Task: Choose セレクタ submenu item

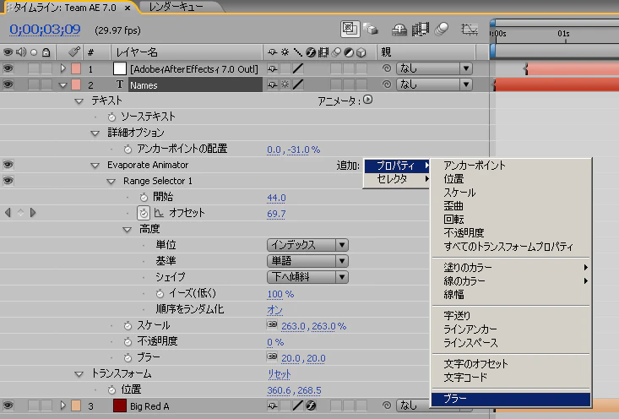Action: 396,179
